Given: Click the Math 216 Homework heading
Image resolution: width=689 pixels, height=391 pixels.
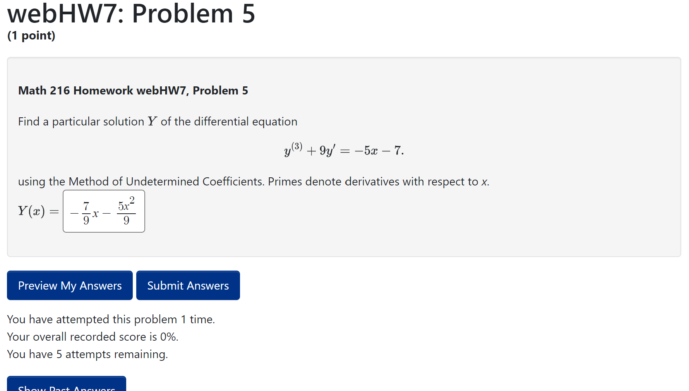Looking at the screenshot, I should click(x=133, y=90).
